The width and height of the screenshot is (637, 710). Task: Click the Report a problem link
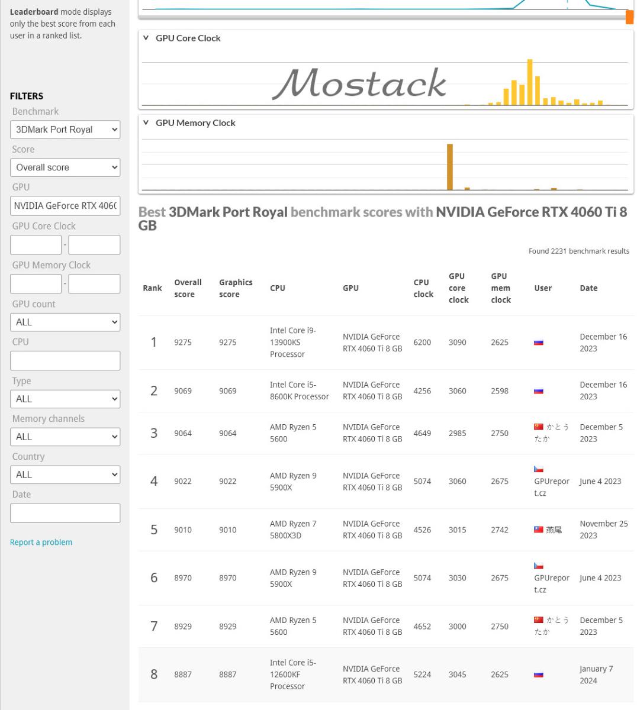(41, 542)
